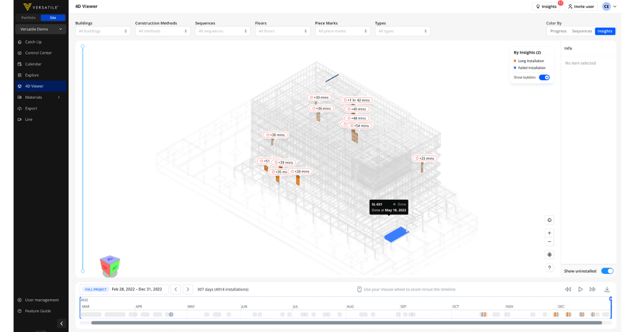Click the horizontal timeline scrollbar
Viewport: 635px width, 332px height.
pos(347,322)
